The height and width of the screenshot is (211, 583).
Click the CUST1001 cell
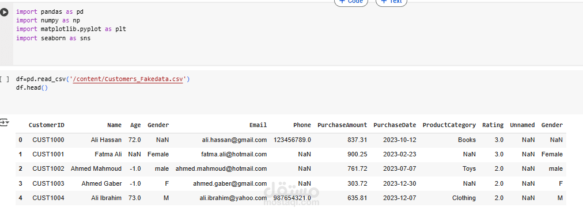(x=48, y=154)
